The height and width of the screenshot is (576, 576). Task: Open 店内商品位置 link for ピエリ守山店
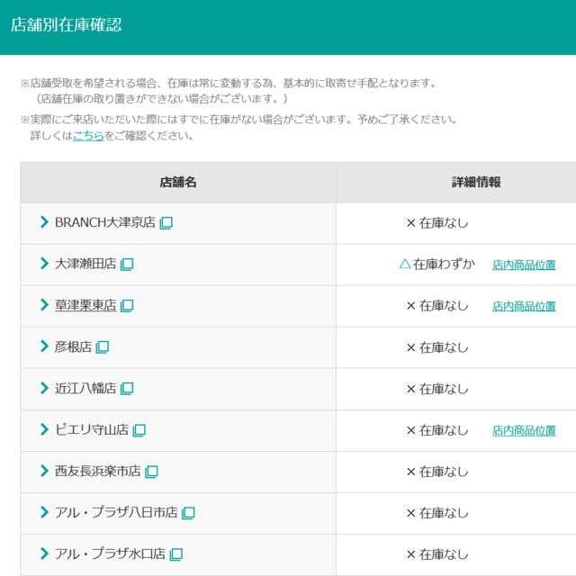click(x=524, y=430)
